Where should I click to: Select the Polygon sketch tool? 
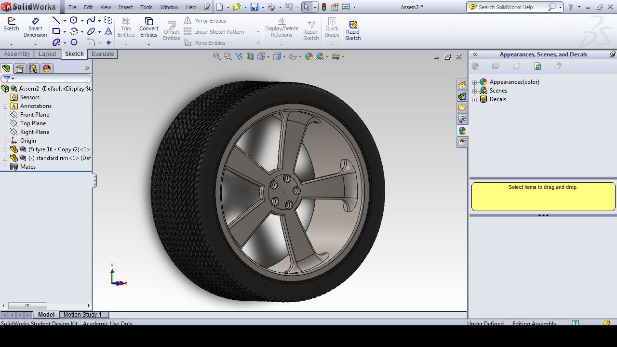(x=74, y=42)
